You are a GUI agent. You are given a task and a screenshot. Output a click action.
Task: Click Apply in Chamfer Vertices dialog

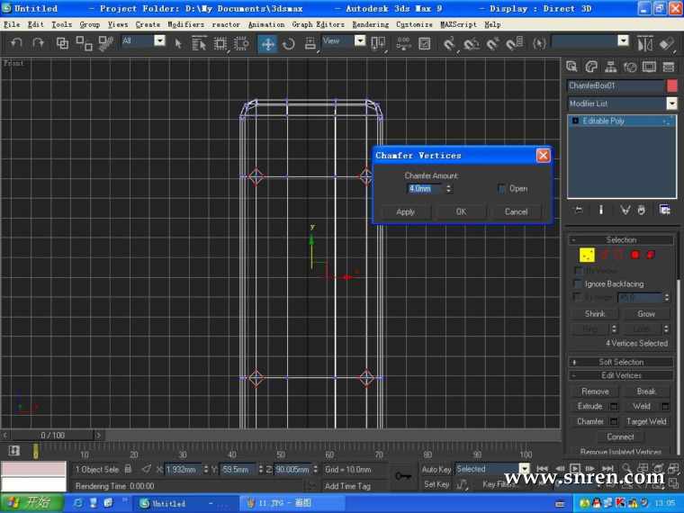coord(405,211)
